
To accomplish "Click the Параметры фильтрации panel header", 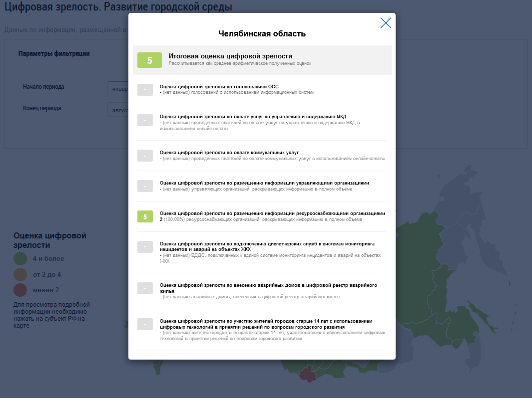I will pos(54,54).
